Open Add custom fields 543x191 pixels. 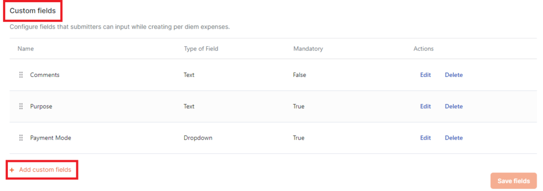(x=45, y=170)
